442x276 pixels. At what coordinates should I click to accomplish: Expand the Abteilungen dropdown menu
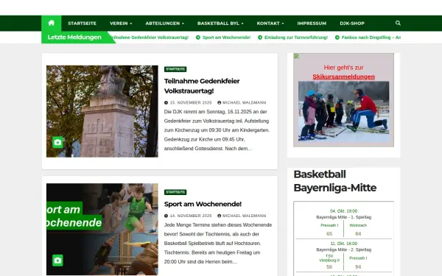tap(164, 24)
